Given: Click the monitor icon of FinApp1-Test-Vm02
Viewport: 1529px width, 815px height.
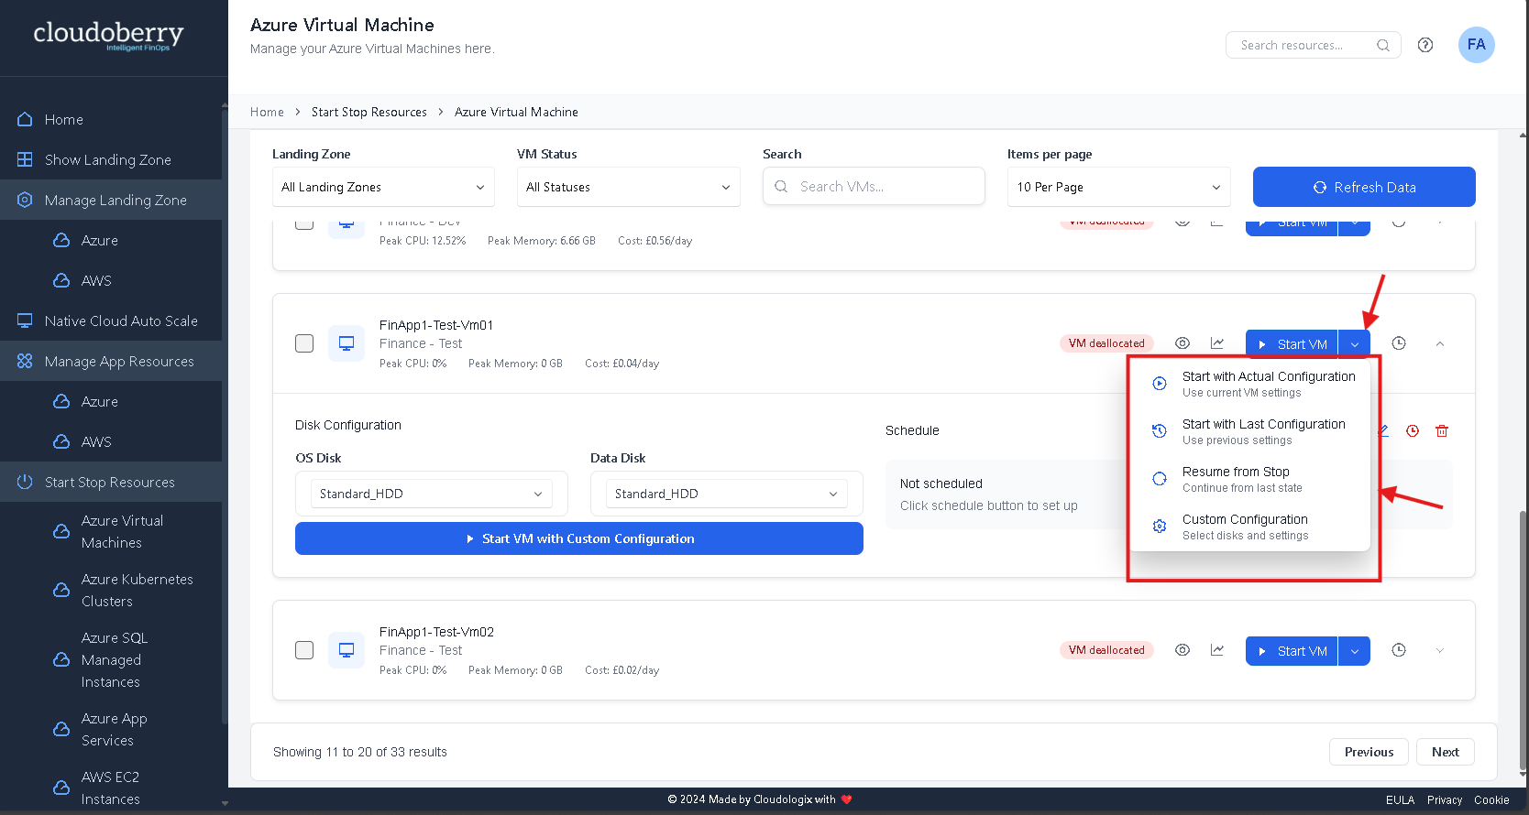Looking at the screenshot, I should [x=346, y=650].
